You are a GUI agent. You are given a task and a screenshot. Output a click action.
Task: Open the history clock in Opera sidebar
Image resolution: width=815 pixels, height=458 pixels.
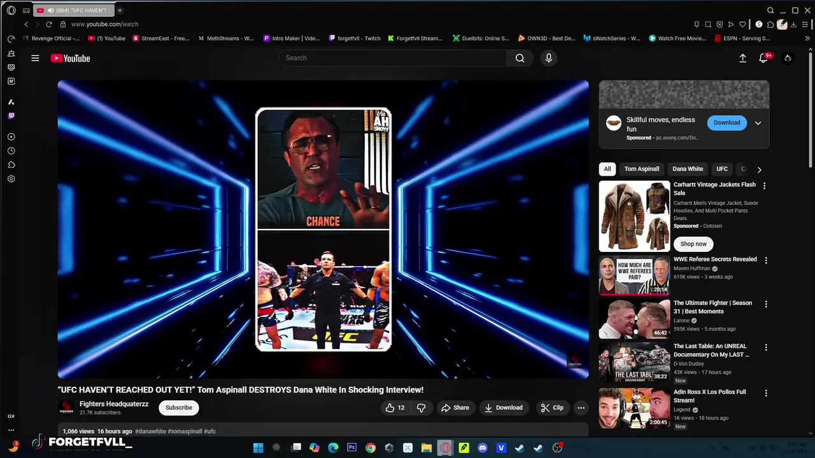coord(11,151)
